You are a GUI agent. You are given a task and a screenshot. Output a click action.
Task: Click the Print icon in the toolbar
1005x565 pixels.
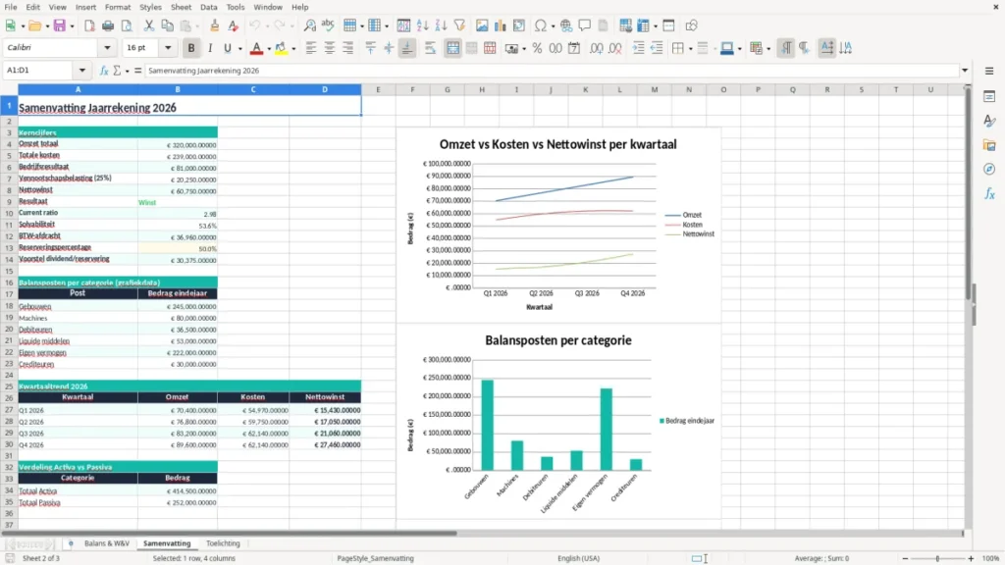point(108,26)
